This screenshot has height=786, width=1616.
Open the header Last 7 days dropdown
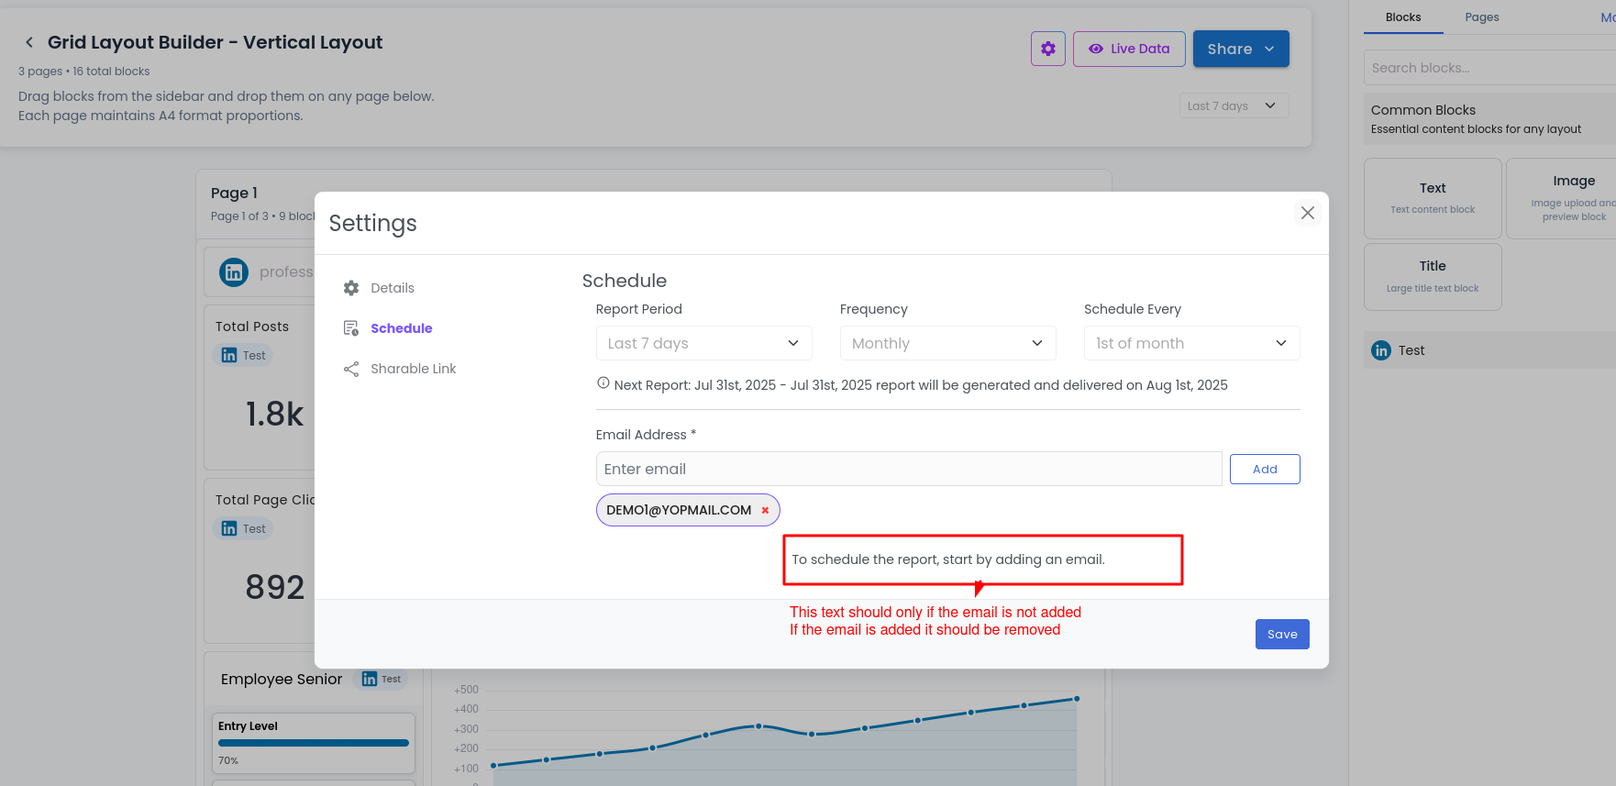click(1234, 105)
